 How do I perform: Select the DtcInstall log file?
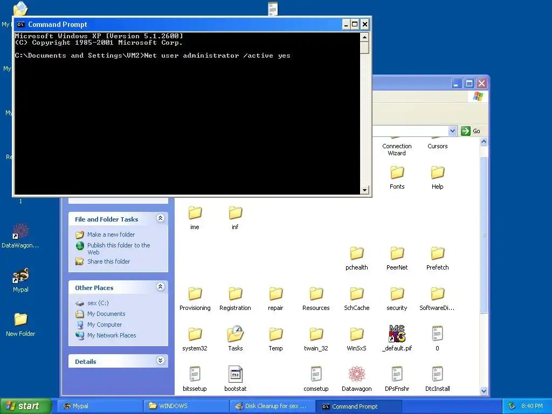[x=438, y=379]
